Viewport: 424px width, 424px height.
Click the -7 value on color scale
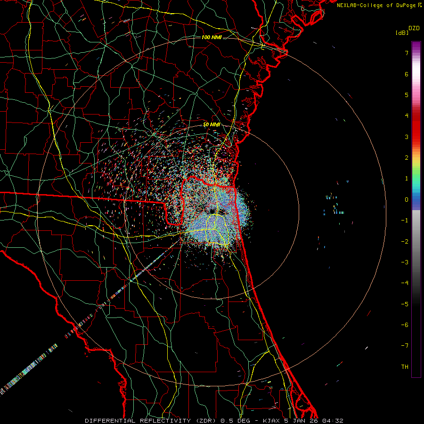(x=405, y=346)
